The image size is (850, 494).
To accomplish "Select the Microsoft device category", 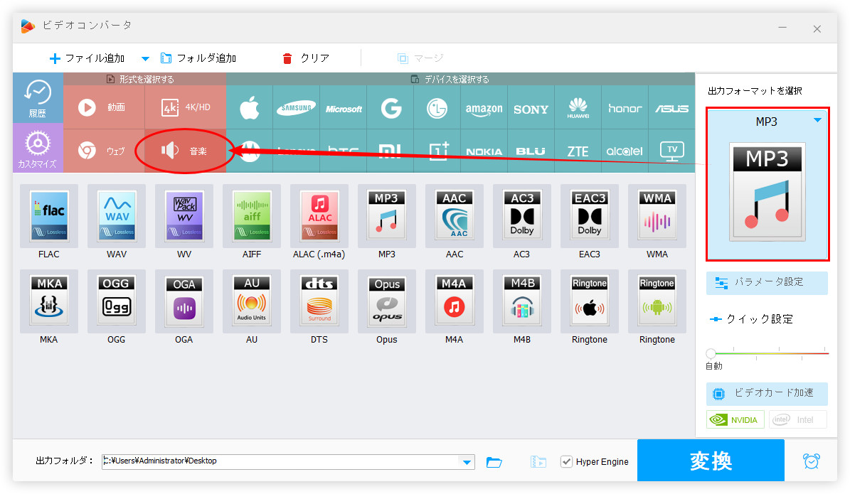I will click(x=344, y=107).
